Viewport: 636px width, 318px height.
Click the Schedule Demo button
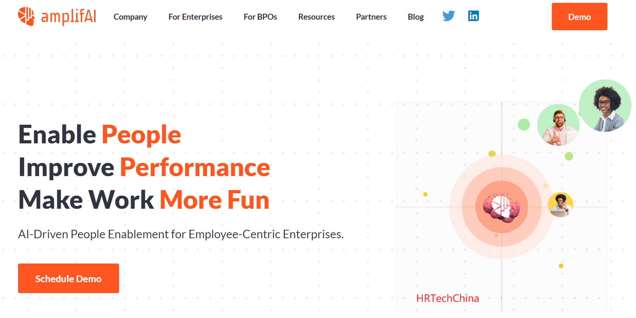point(68,278)
